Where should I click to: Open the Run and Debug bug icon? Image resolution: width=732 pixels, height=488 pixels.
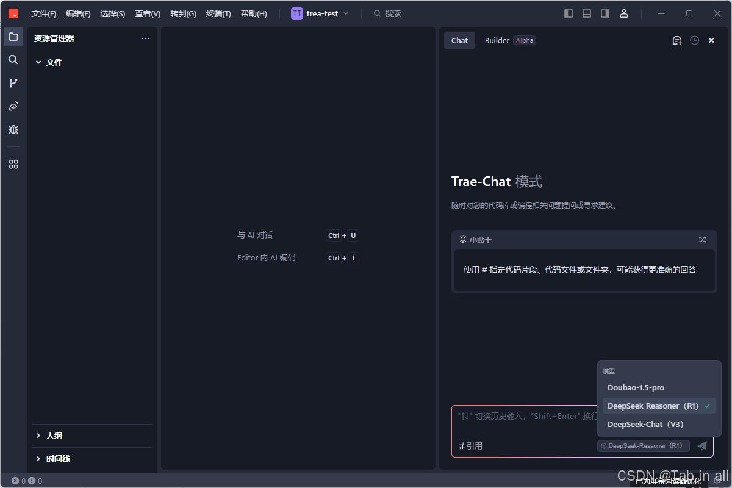(13, 129)
